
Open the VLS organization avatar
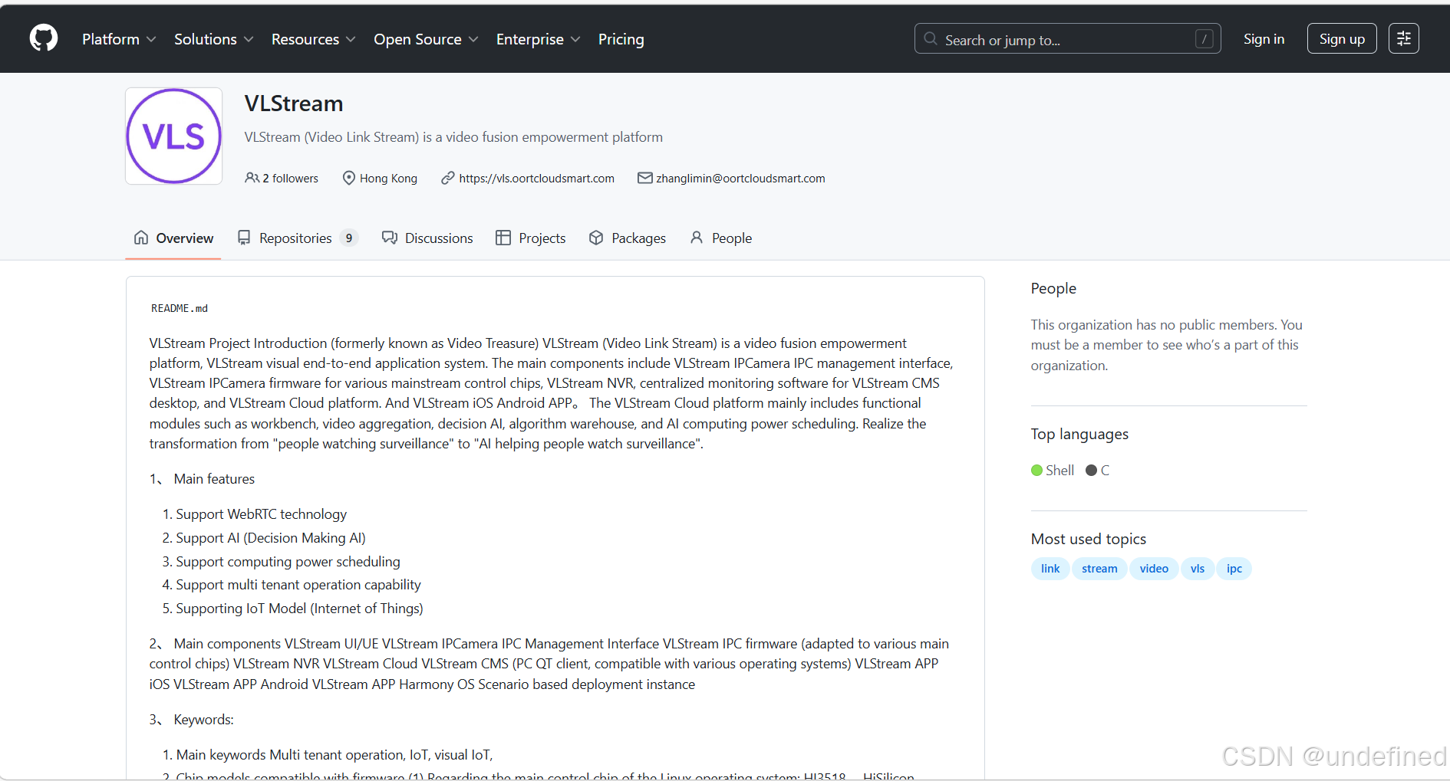click(x=174, y=136)
